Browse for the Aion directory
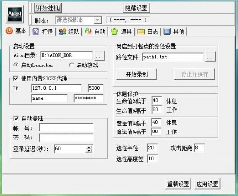This screenshot has height=196, width=238. coord(100,56)
